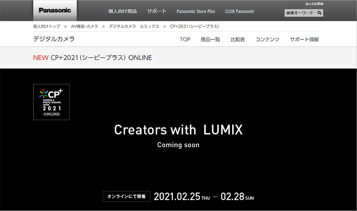The image size is (357, 211).
Task: Follow the 法人のお客様 link
Action: pyautogui.click(x=314, y=4)
